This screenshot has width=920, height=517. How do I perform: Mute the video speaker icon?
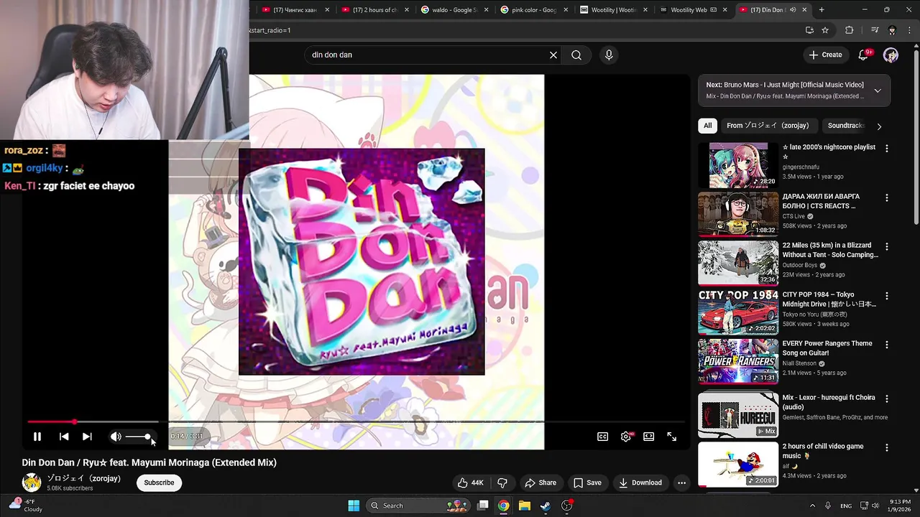click(x=116, y=437)
